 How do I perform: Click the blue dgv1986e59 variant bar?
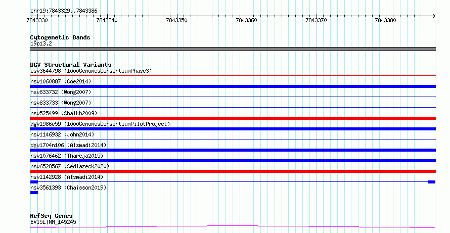tap(233, 129)
